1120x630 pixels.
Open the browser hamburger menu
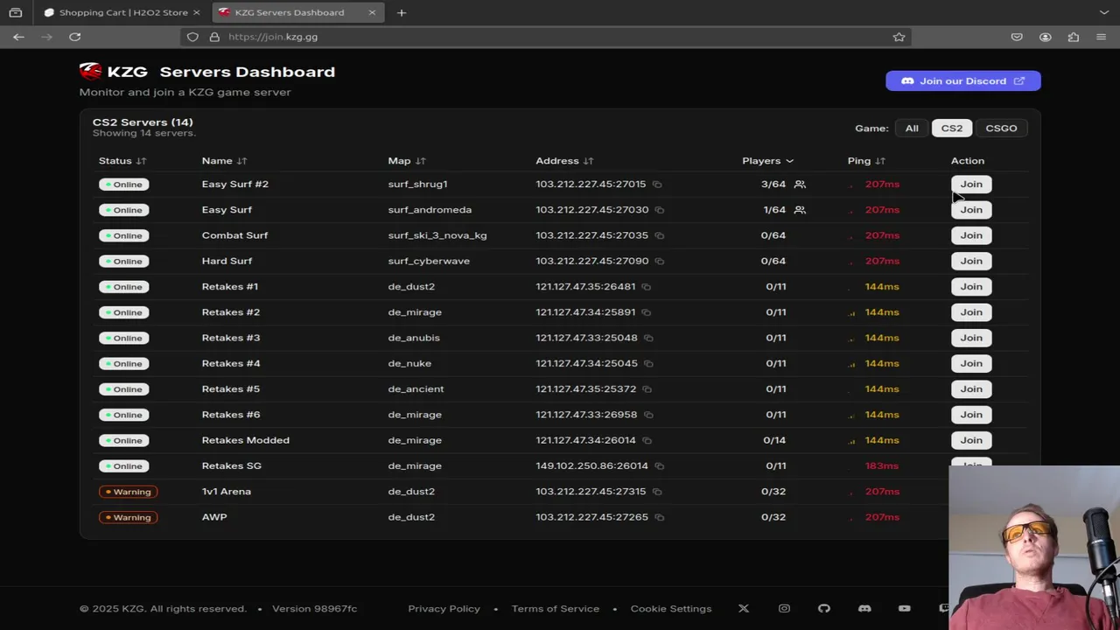1102,37
